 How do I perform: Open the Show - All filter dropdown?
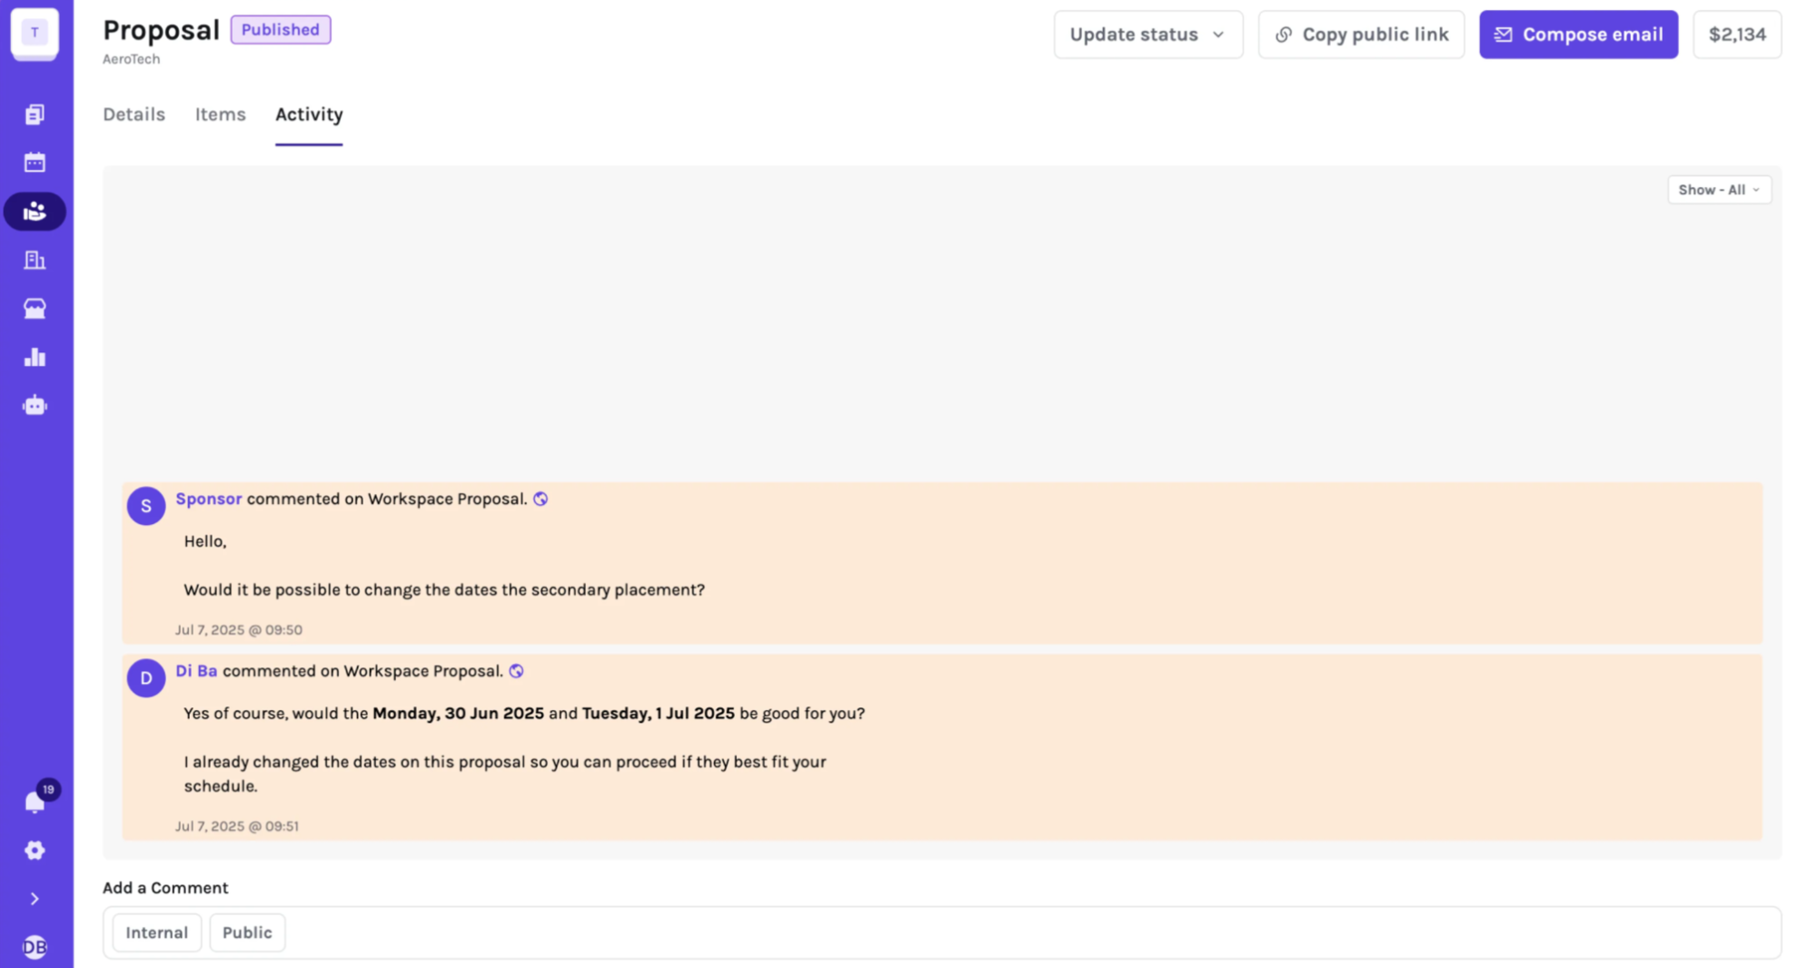click(1719, 190)
